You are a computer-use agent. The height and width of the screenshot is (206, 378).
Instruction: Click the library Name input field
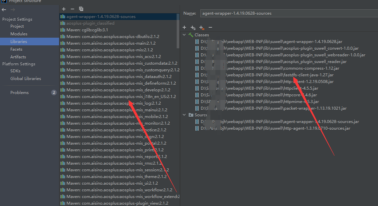click(289, 13)
